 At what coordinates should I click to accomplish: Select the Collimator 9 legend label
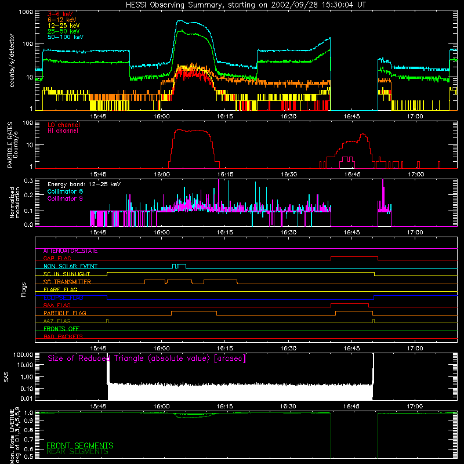65,198
